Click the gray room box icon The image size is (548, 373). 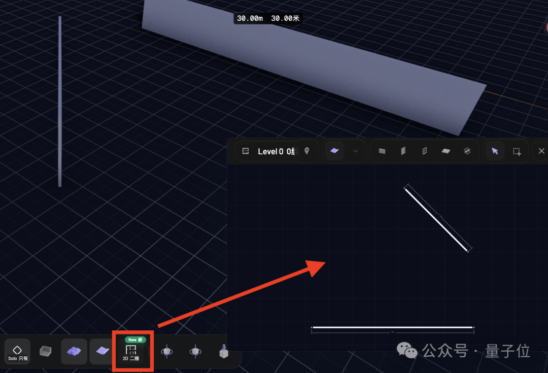point(46,351)
